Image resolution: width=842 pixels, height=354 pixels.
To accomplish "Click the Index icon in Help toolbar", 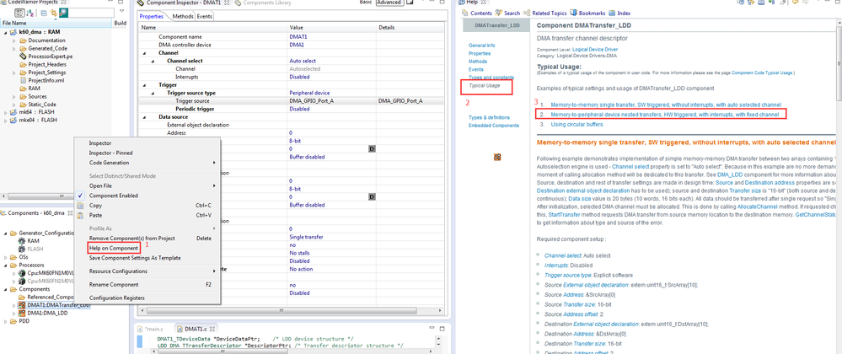I will coord(613,13).
